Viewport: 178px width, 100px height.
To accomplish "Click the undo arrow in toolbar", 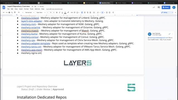I will click(x=4, y=12).
